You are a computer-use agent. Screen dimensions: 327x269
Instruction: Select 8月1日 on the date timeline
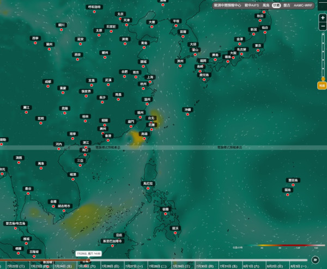[251, 266]
